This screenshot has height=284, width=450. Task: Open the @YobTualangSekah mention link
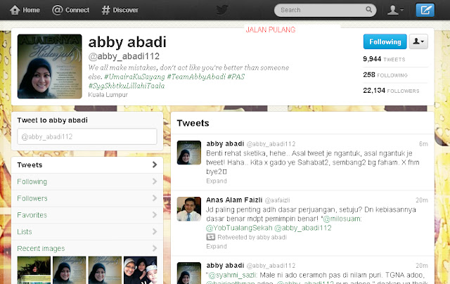coord(239,228)
